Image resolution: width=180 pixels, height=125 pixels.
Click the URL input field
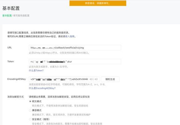point(75,47)
